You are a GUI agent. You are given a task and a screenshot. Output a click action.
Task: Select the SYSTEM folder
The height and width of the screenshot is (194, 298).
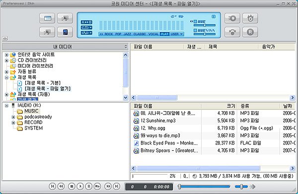coord(34,128)
